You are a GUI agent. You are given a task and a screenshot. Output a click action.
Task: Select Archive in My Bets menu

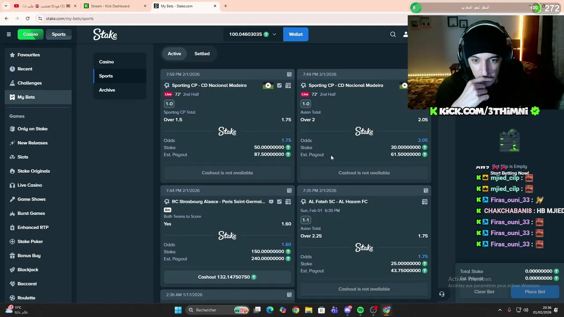click(x=120, y=90)
